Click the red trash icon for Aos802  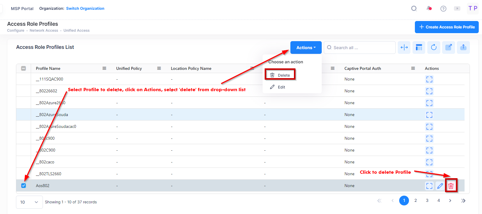(451, 186)
